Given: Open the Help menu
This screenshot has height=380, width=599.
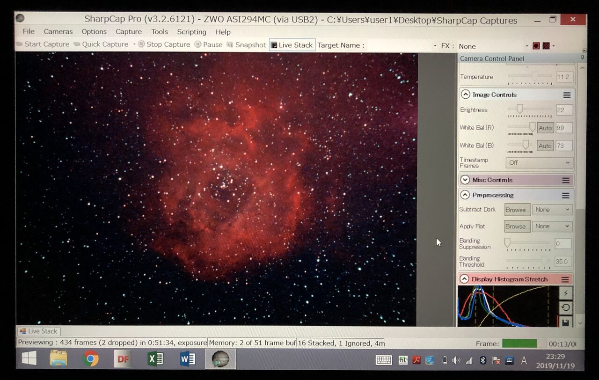Looking at the screenshot, I should pyautogui.click(x=223, y=32).
